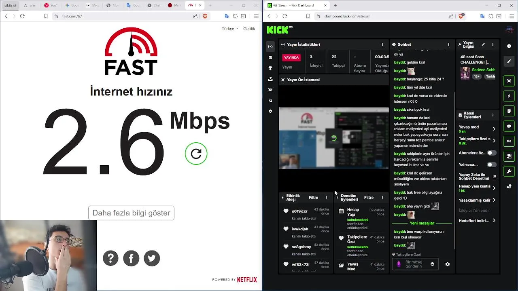Open the trophy achievements icon in the Kick sidebar

click(x=270, y=68)
